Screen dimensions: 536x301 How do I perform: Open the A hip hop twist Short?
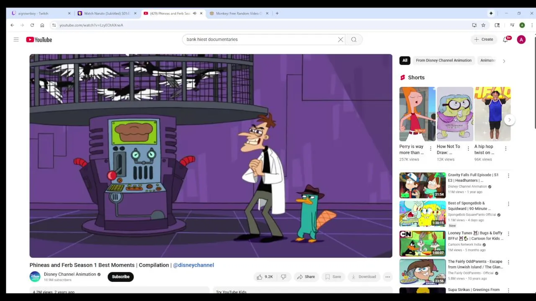(492, 114)
